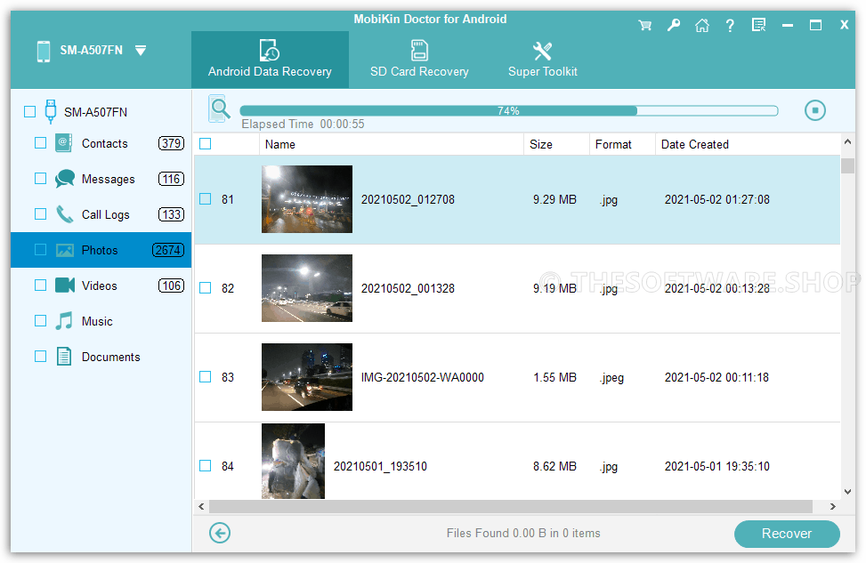
Task: Click file name IMG-20210502-WA0000
Action: tap(423, 377)
